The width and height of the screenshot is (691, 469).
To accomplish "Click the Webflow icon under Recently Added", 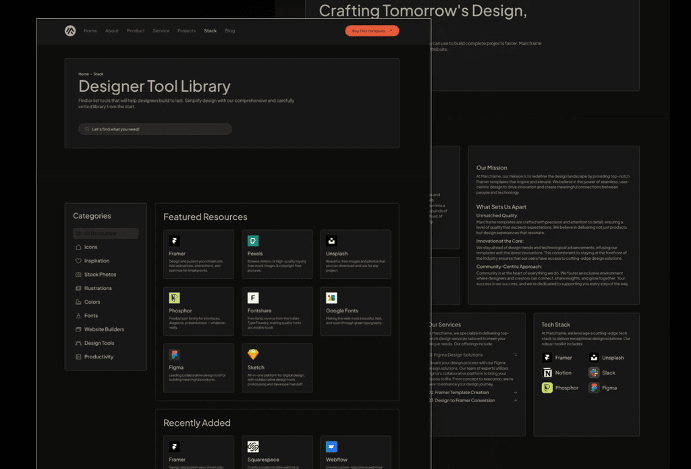I will click(331, 447).
